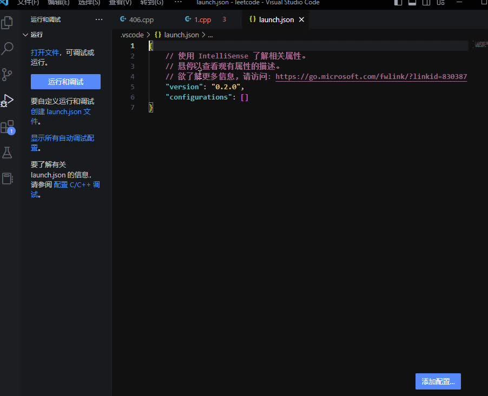Click the closing brace on line 7
The height and width of the screenshot is (396, 488).
[151, 108]
